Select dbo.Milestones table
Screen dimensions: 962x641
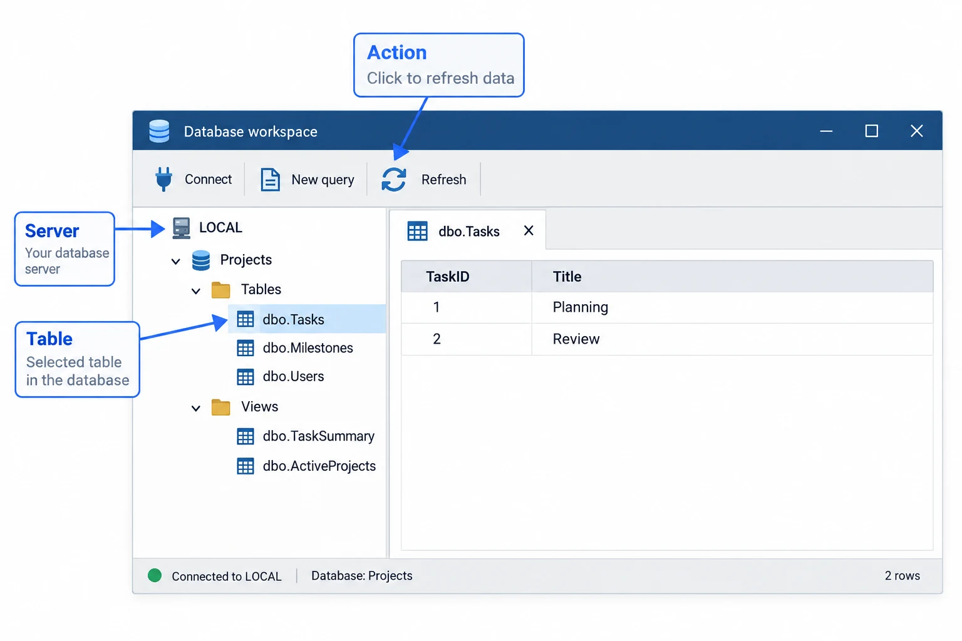pos(308,348)
